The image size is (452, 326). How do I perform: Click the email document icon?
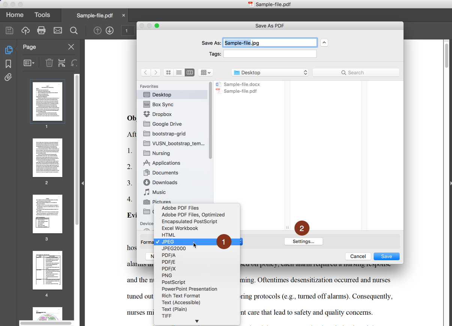pos(57,30)
